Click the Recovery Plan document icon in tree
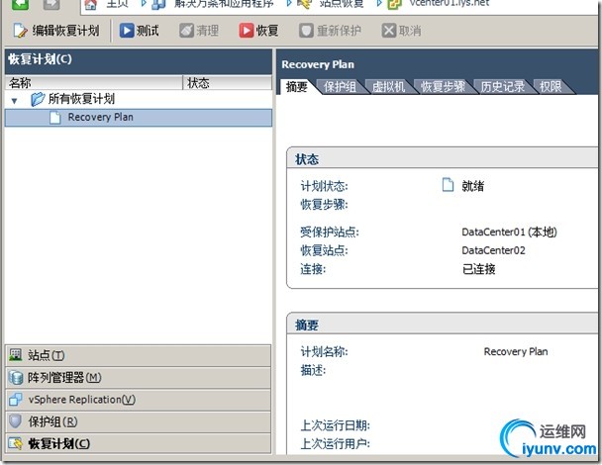602x465 pixels. pyautogui.click(x=54, y=118)
